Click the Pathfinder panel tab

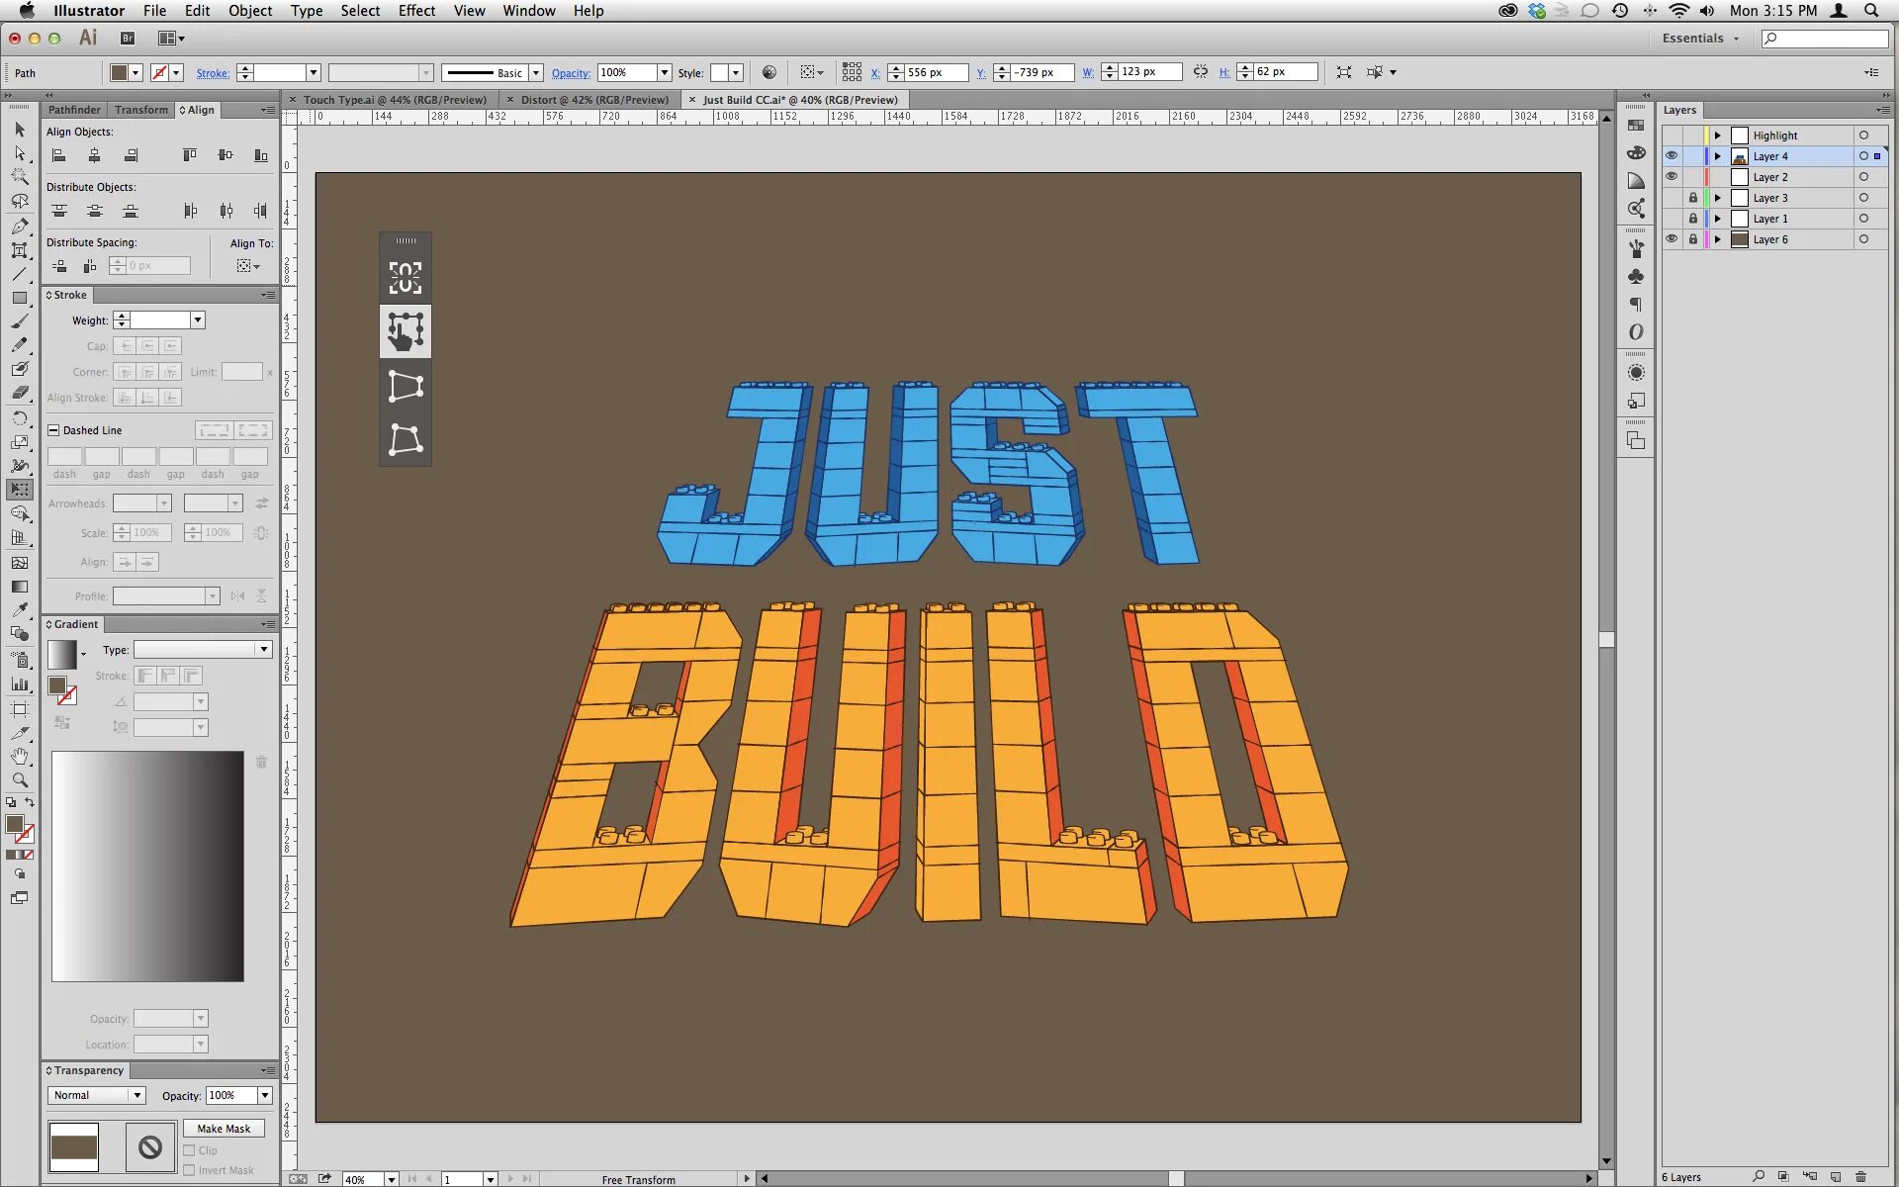point(76,110)
